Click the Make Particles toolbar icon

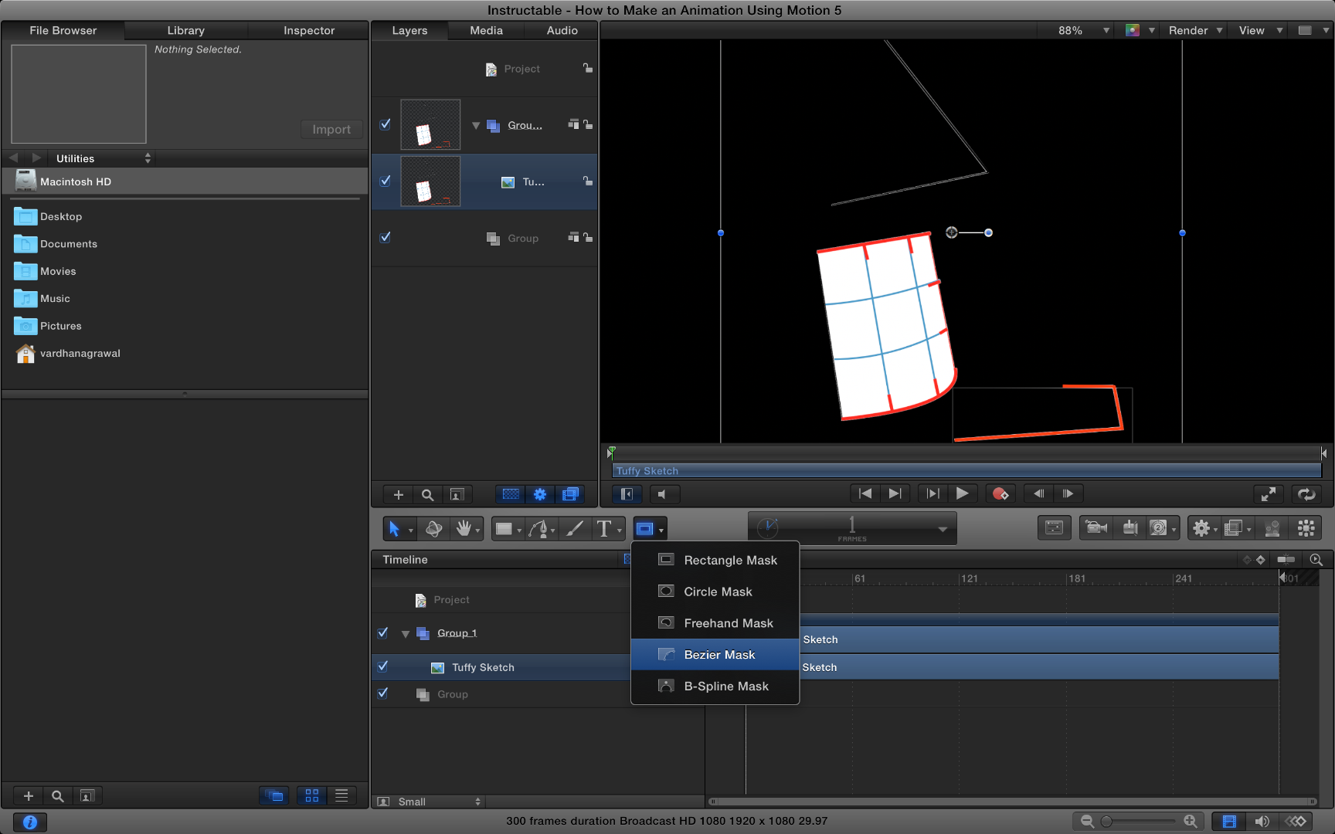(1272, 528)
